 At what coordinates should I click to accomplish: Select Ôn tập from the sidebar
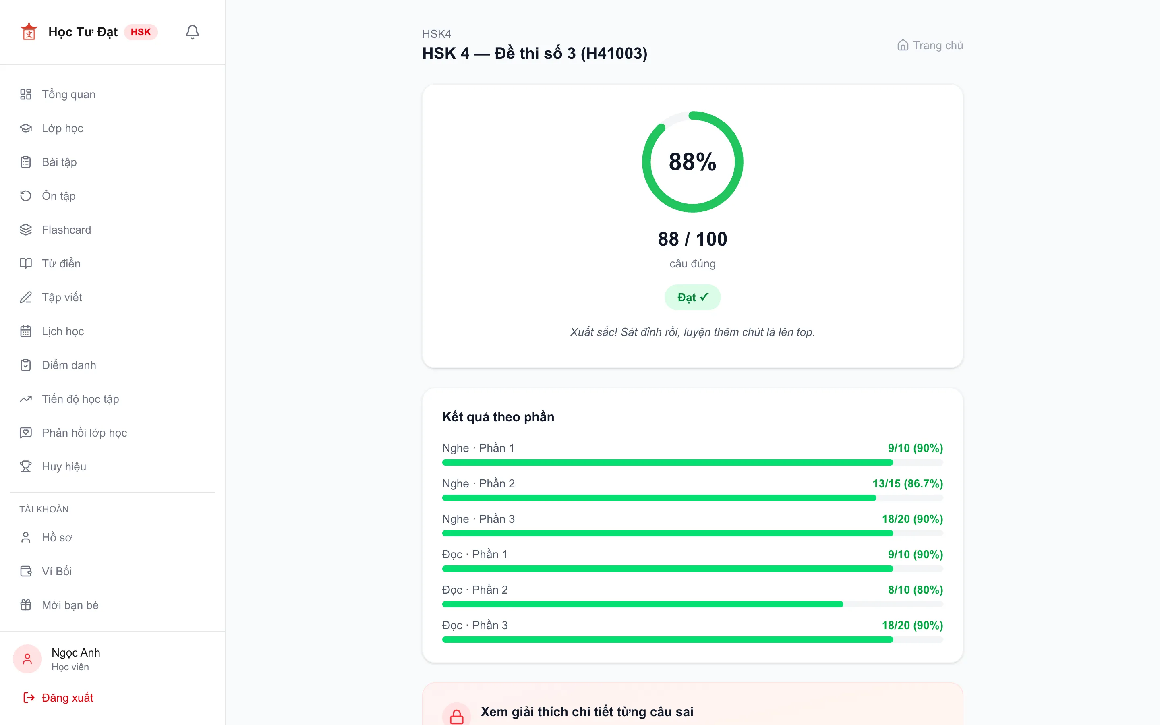click(x=112, y=196)
